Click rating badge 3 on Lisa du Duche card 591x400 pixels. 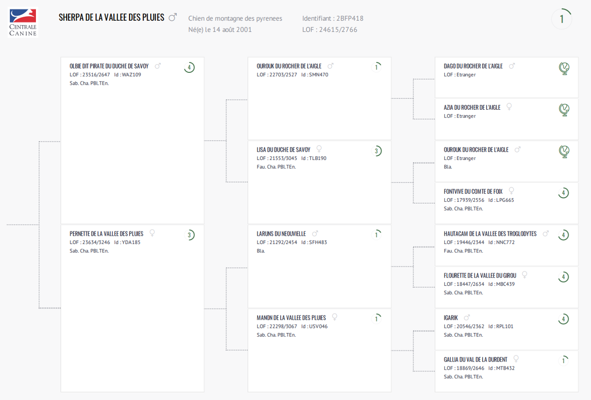pos(376,151)
